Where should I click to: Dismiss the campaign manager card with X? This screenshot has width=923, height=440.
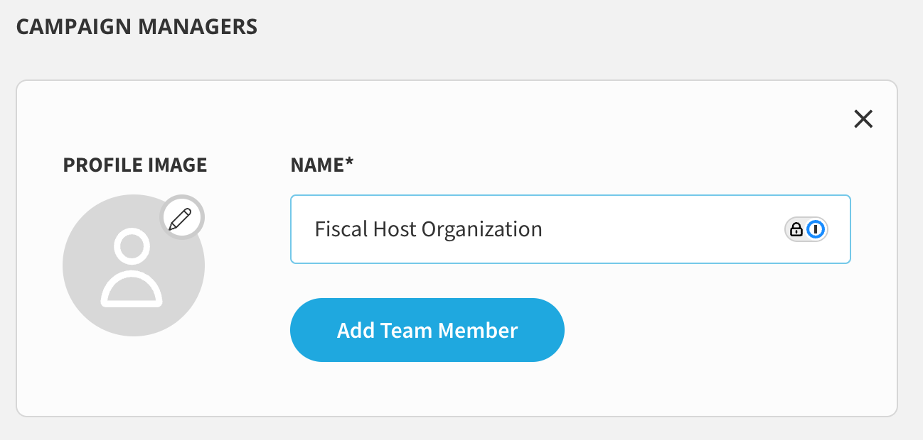point(863,119)
